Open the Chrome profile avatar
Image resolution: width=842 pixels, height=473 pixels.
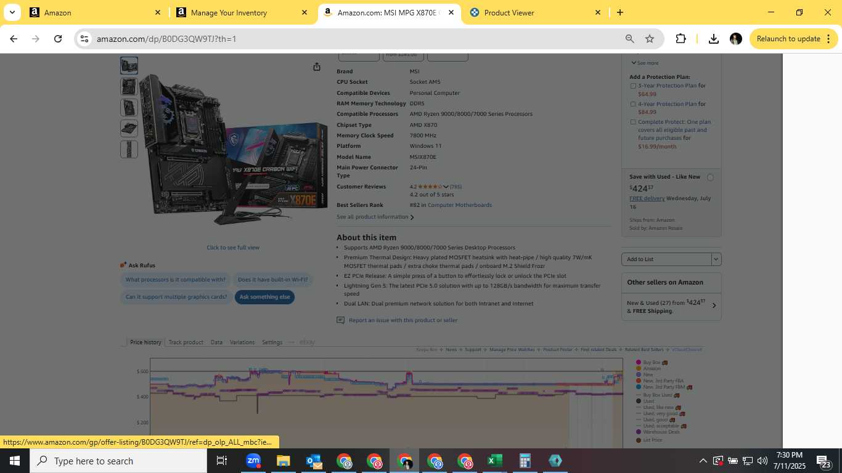click(735, 39)
